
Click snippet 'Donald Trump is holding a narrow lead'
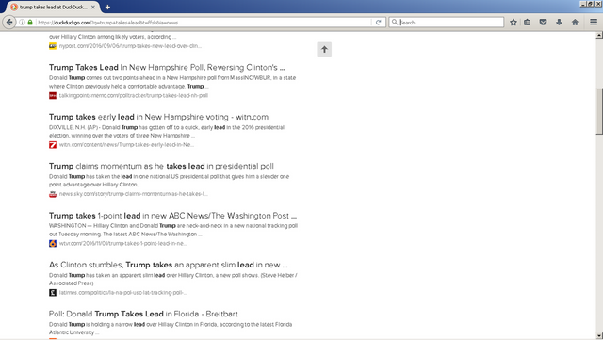coord(171,329)
